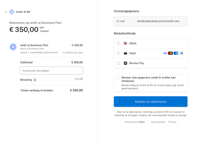The width and height of the screenshot is (202, 142).
Task: Click the Revolut Pay logo icon
Action: click(x=125, y=63)
